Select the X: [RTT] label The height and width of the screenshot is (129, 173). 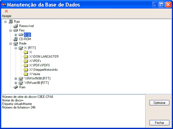click(30, 48)
